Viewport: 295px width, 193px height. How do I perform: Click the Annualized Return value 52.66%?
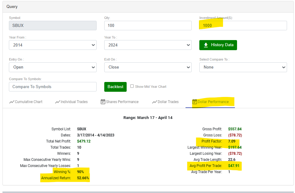83,178
